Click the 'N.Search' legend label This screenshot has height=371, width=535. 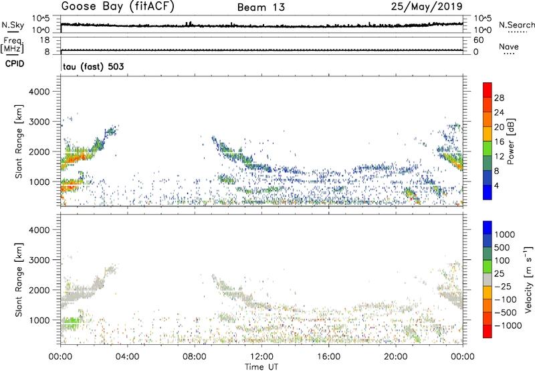pyautogui.click(x=516, y=25)
